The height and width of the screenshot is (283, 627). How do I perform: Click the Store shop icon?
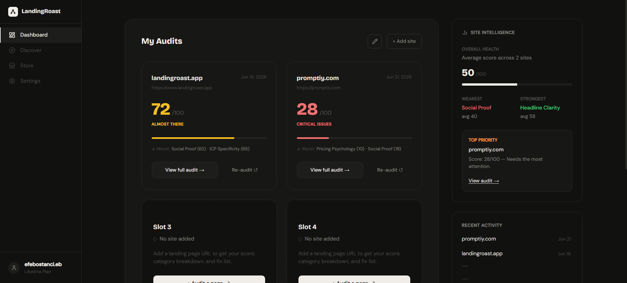click(12, 66)
